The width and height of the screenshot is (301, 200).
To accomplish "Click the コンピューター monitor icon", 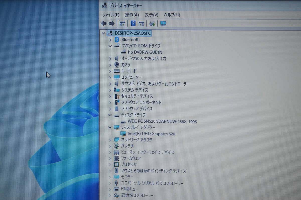I will 117,77.
